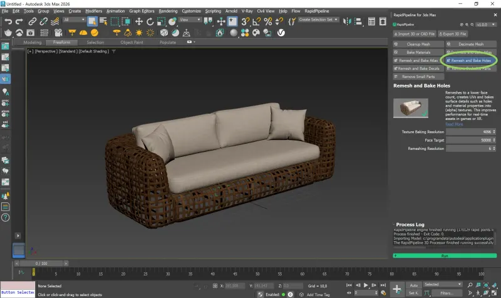
Task: Open the 'All' selection filter dropdown
Action: click(74, 20)
